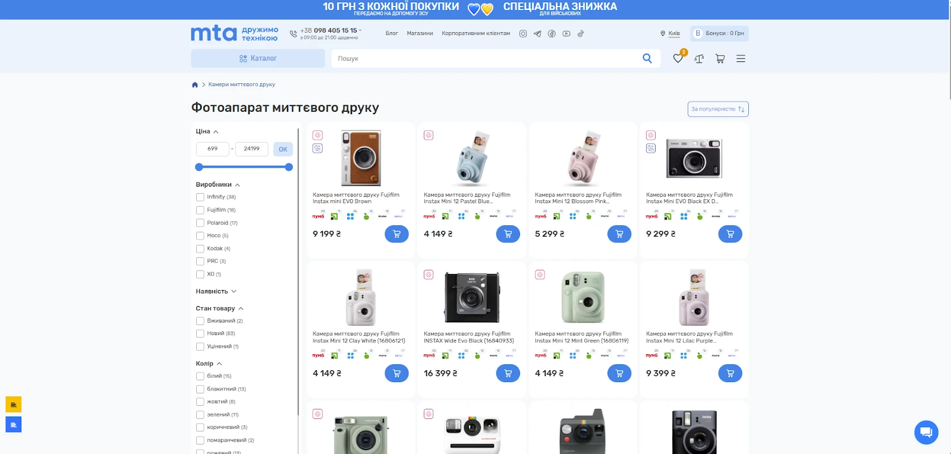This screenshot has width=951, height=454.
Task: Open the За популярністю sort dropdown
Action: (x=717, y=109)
